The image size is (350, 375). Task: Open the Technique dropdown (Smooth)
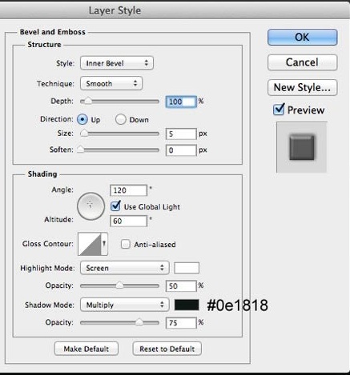click(x=111, y=83)
